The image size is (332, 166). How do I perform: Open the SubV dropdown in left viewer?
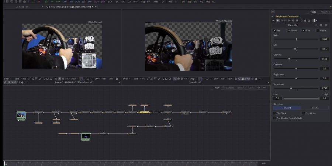pos(7,79)
